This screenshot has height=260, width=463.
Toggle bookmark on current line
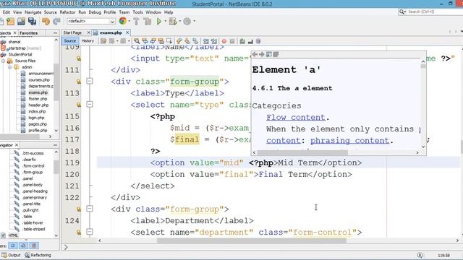coord(195,41)
